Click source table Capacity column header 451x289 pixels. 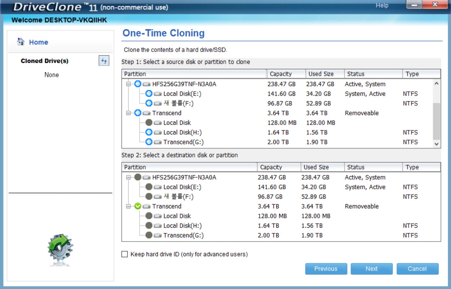coord(286,74)
